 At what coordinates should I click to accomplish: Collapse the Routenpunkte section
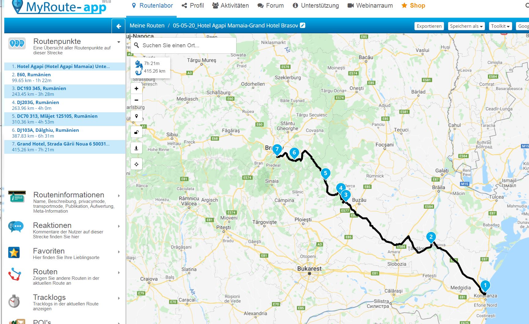tap(119, 42)
